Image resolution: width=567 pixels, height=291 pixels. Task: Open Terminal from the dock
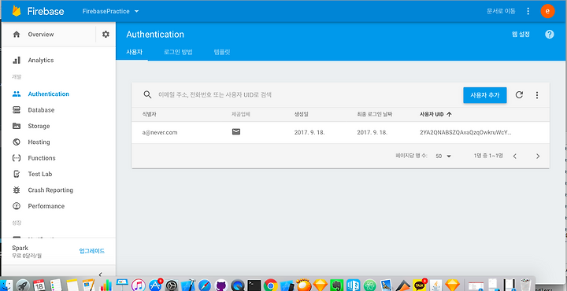(254, 285)
